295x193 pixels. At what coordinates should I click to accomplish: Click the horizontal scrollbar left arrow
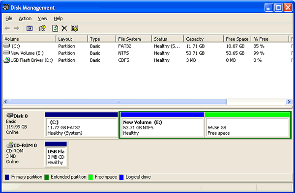[x=6, y=102]
